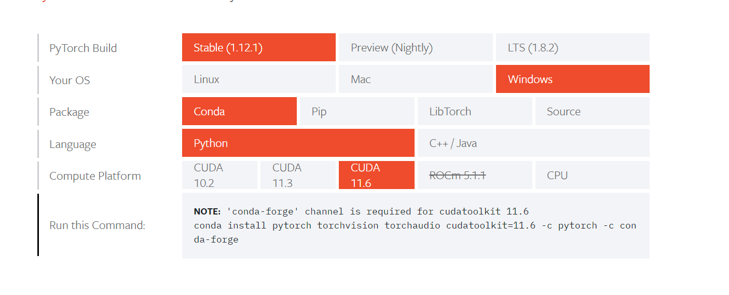The height and width of the screenshot is (295, 729).
Task: Switch language to C++ / Java
Action: click(x=533, y=143)
